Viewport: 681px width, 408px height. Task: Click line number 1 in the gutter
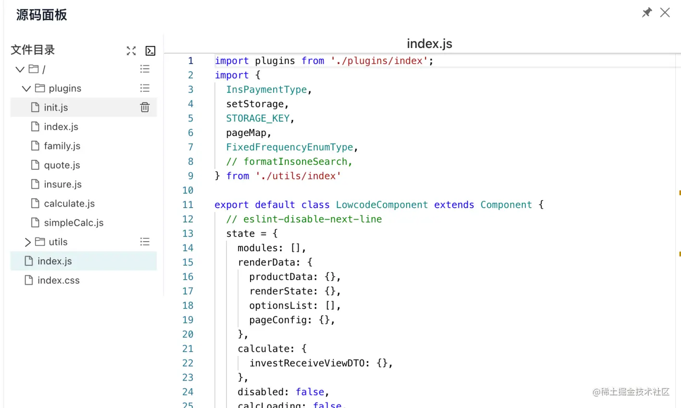pyautogui.click(x=190, y=61)
